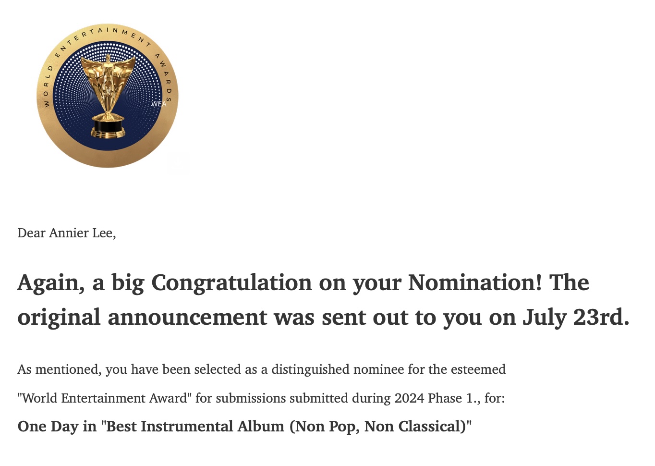655x466 pixels.
Task: Click the "Dear Annier Lee," greeting
Action: tap(67, 233)
